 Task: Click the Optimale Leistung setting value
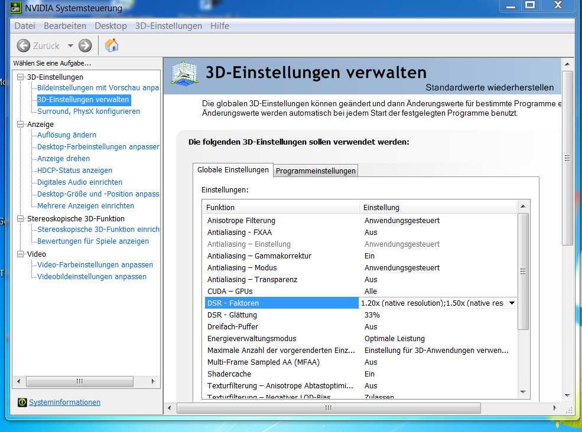coord(395,339)
